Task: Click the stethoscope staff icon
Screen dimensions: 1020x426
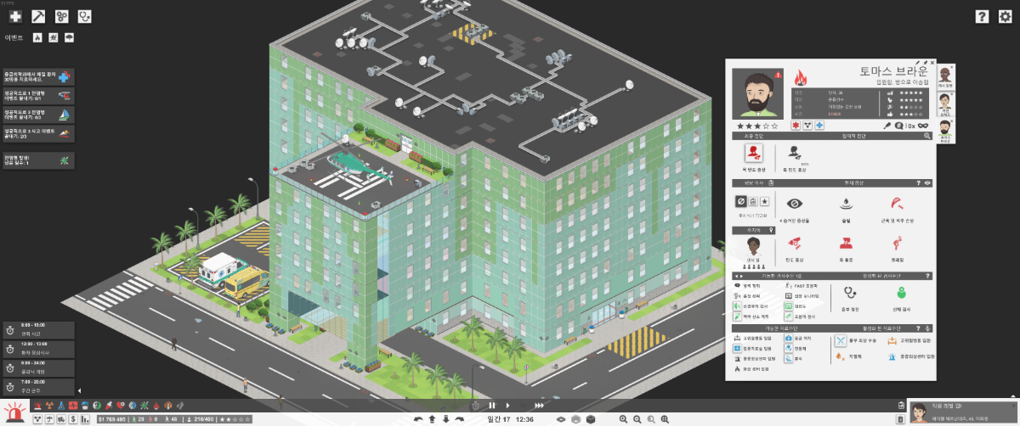Action: pos(84,16)
